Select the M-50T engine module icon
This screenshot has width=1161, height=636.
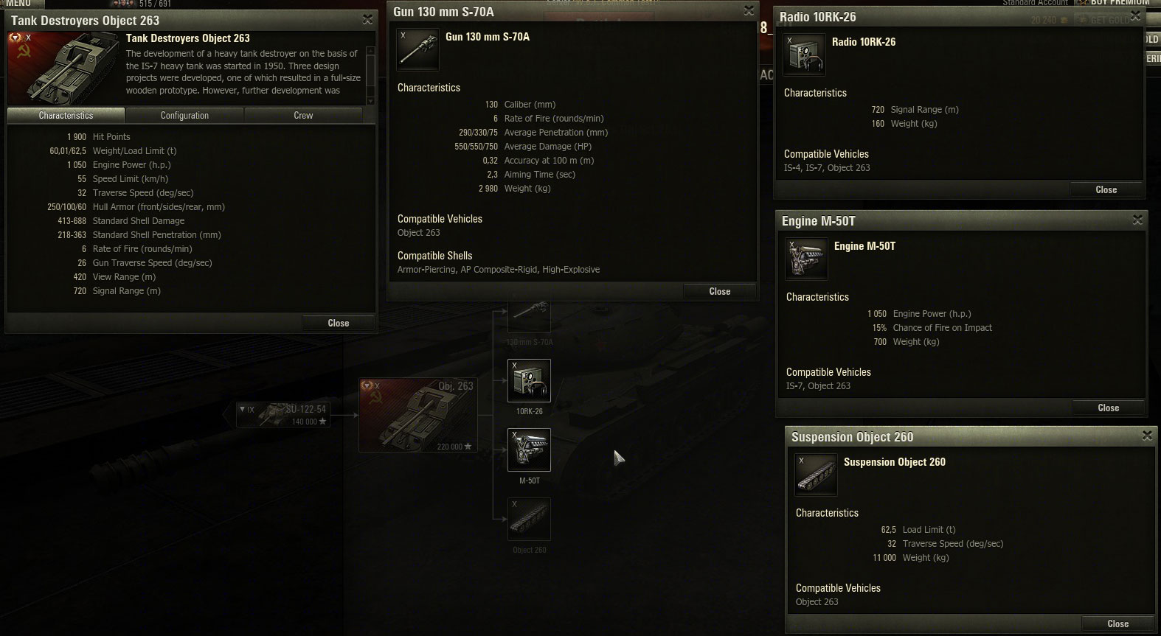pos(529,450)
